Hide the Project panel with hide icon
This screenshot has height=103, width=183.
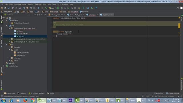(x=45, y=15)
